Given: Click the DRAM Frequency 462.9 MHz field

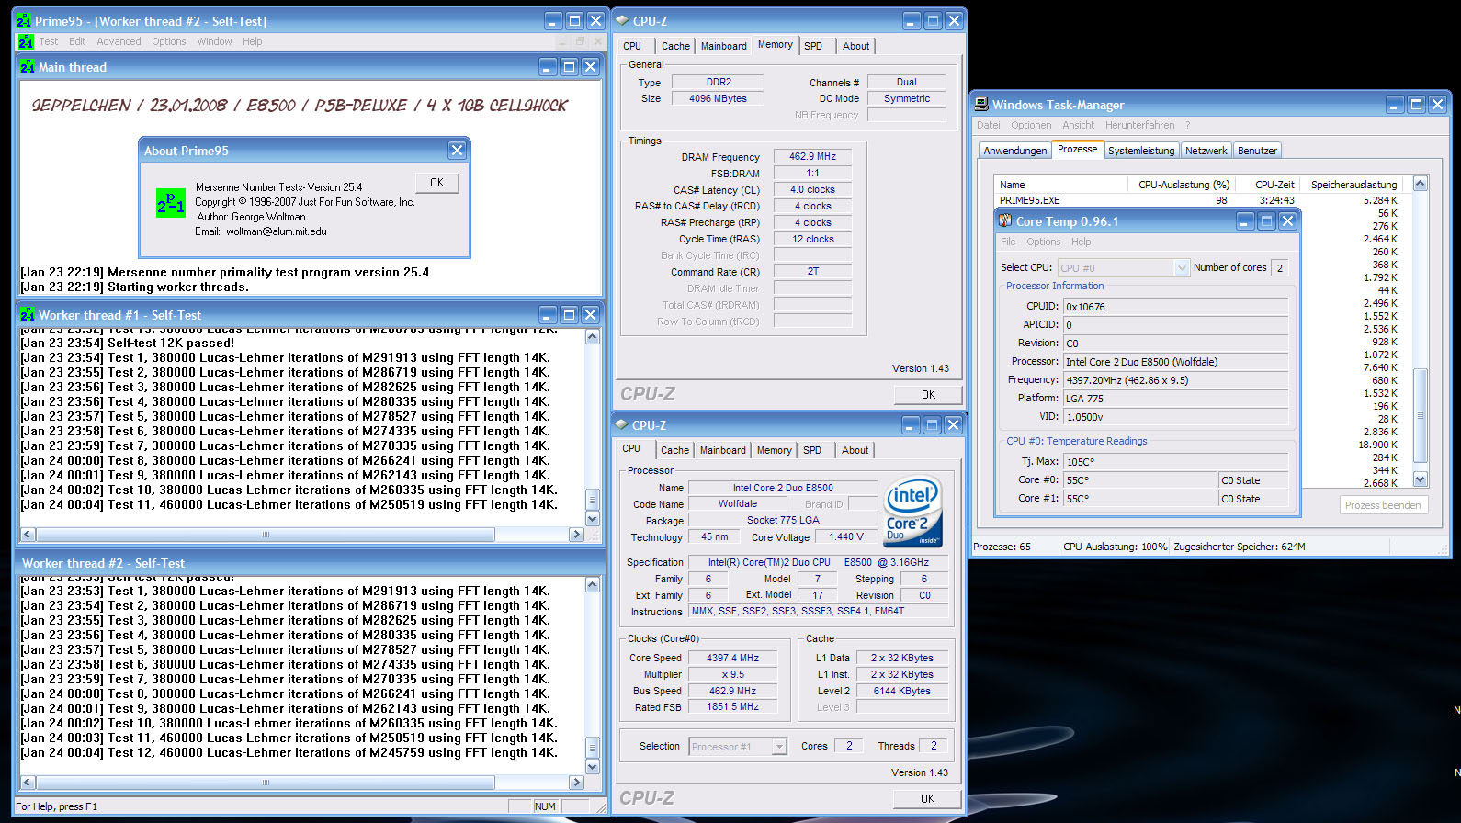Looking at the screenshot, I should coord(812,156).
